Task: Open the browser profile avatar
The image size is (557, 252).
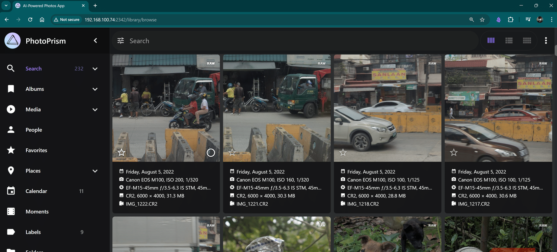Action: pos(540,20)
